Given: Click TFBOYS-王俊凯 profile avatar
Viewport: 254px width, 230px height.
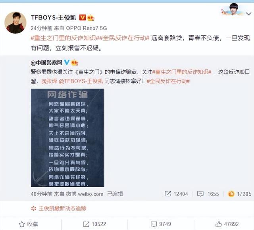Looking at the screenshot, I should pos(15,23).
